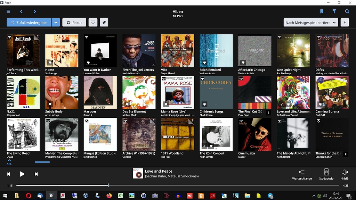Open the 'Nach Meistgespielt sortiert' dropdown
The image size is (356, 200).
[311, 23]
